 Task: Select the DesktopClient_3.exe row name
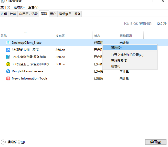(27, 43)
